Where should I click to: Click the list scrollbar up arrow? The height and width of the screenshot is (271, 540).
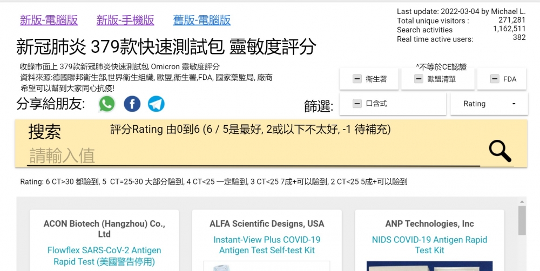(x=522, y=202)
